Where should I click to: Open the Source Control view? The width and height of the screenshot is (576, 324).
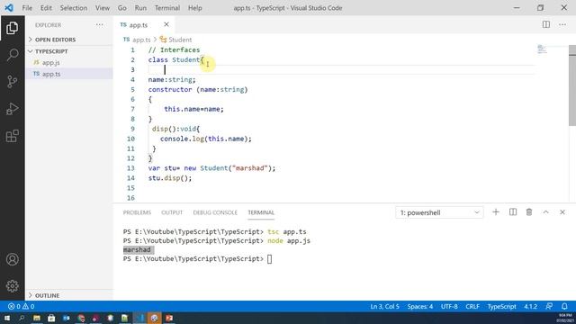tap(12, 82)
